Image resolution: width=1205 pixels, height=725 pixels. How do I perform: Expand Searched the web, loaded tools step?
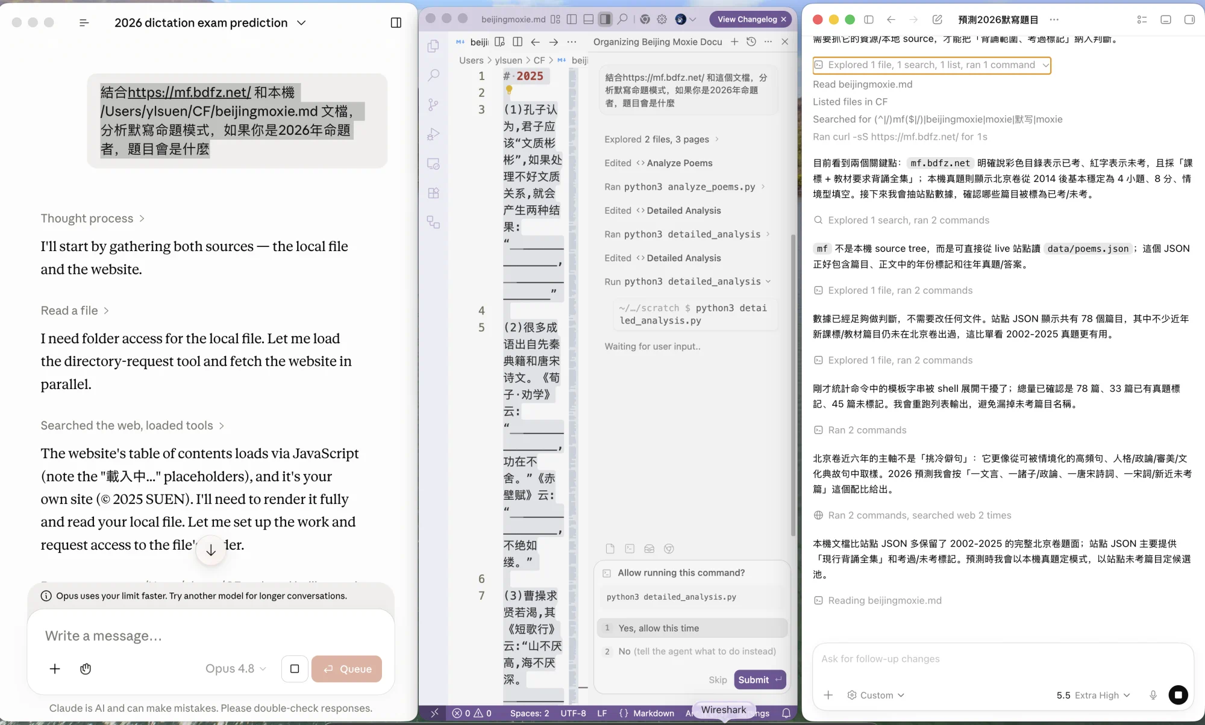coord(133,425)
